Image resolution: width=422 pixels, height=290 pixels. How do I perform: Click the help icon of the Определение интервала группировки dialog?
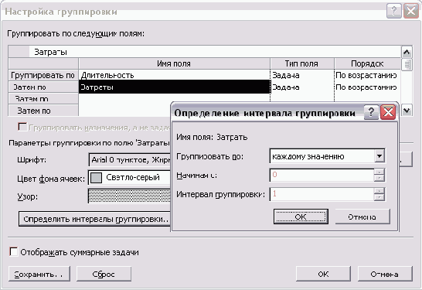[x=372, y=112]
